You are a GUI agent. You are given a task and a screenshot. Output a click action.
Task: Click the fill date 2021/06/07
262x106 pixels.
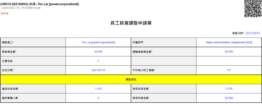(253, 33)
